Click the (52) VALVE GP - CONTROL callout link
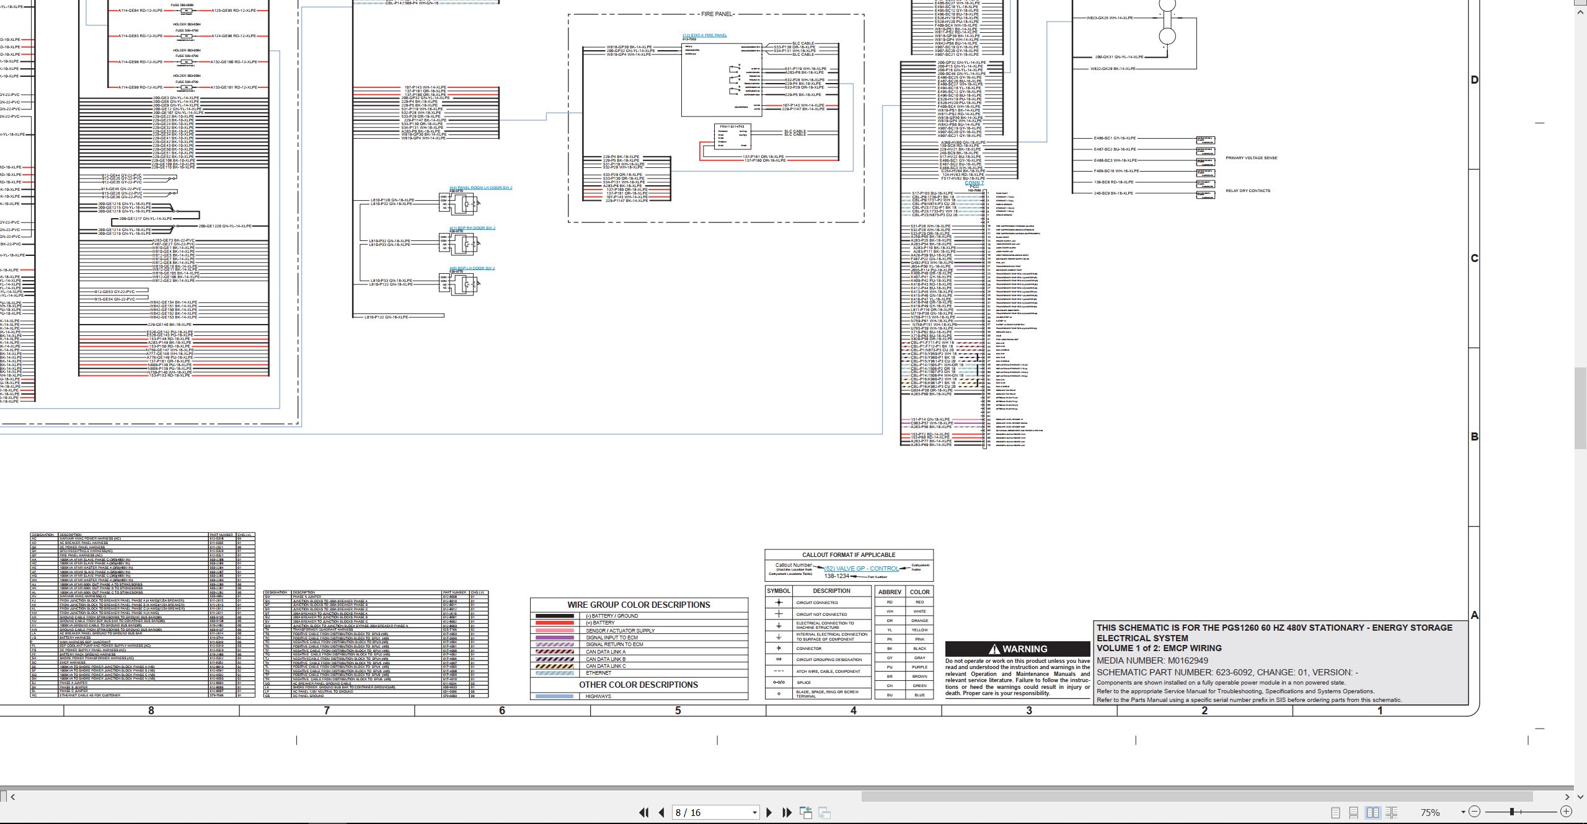1587x824 pixels. coord(861,569)
